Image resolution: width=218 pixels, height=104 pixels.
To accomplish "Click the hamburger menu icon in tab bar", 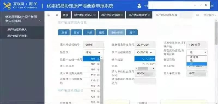I will (x=49, y=15).
